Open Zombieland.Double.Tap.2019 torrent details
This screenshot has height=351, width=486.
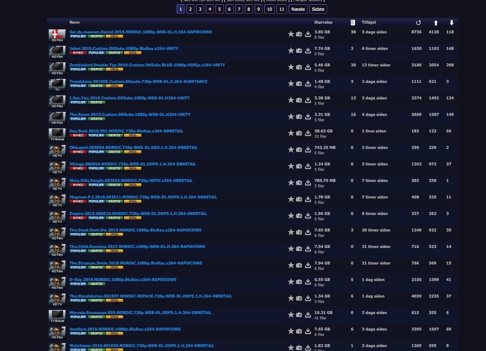(x=147, y=65)
